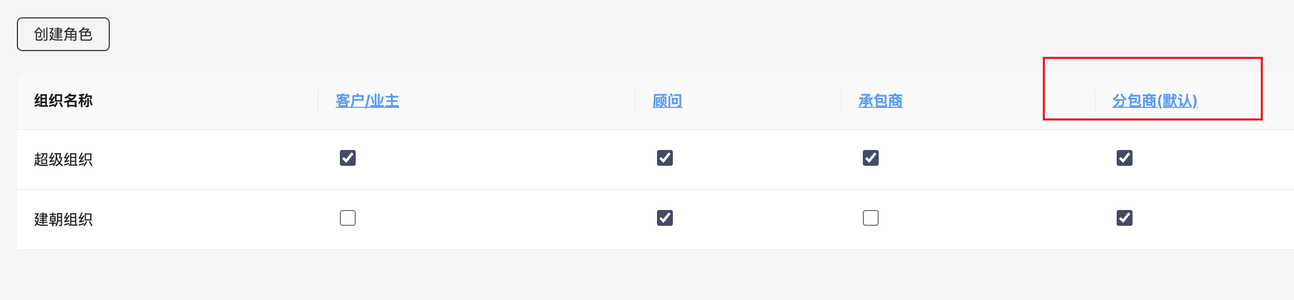1294x300 pixels.
Task: Select the 建朝组织 row label
Action: 63,219
